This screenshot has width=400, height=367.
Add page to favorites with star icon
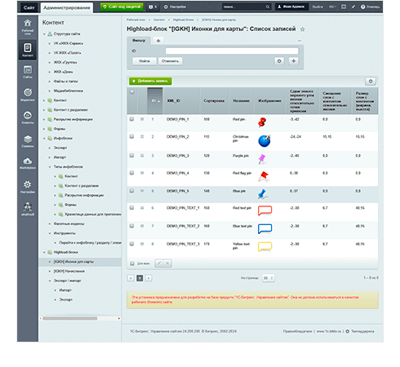click(302, 29)
